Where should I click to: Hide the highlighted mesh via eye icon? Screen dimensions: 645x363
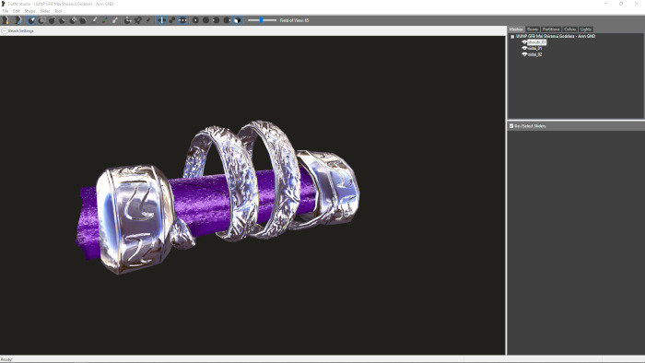click(524, 42)
